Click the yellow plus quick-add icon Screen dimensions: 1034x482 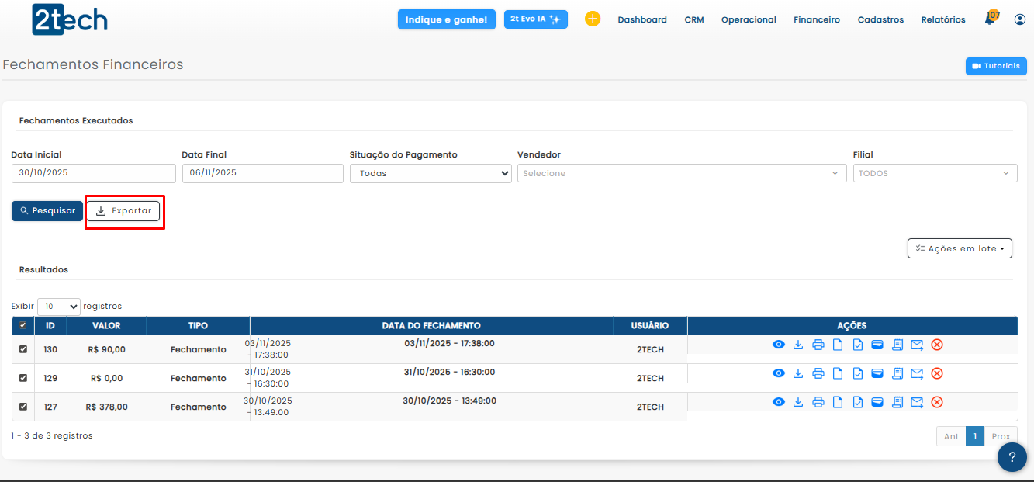click(x=593, y=19)
